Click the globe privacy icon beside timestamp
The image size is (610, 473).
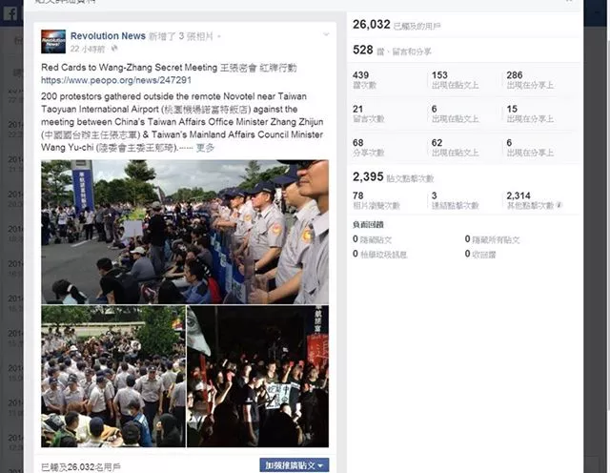(114, 49)
